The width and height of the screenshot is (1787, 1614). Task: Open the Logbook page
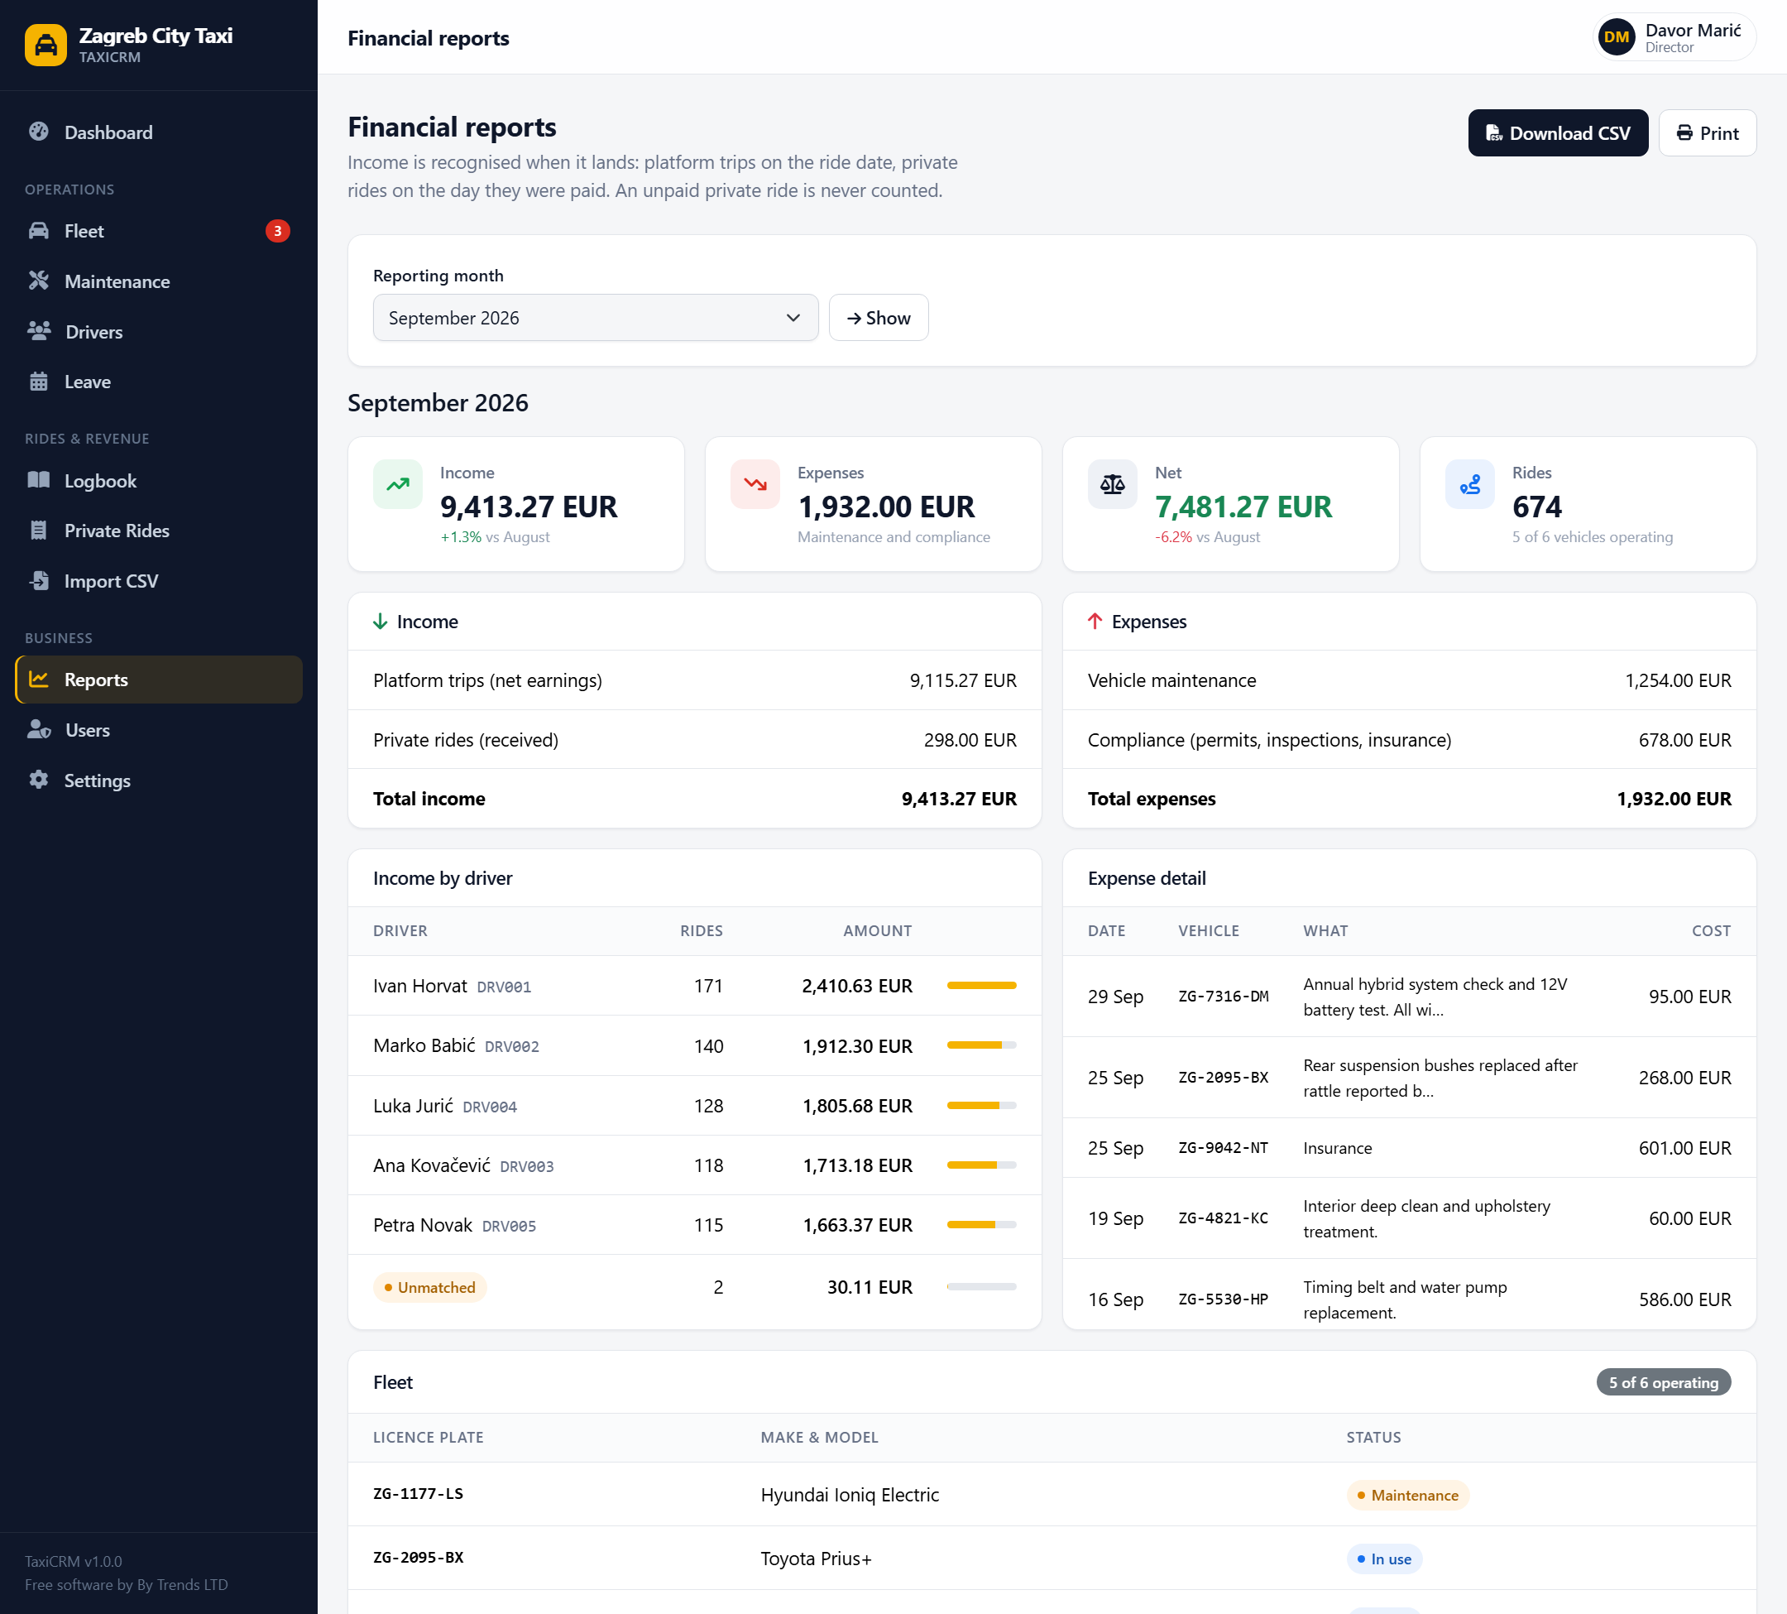(159, 481)
